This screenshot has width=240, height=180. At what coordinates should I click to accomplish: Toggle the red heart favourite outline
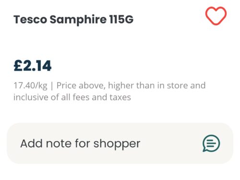216,16
